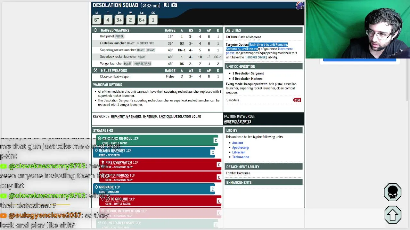410x230 pixels.
Task: Click the C badge on Go to Ground
Action: (219, 201)
